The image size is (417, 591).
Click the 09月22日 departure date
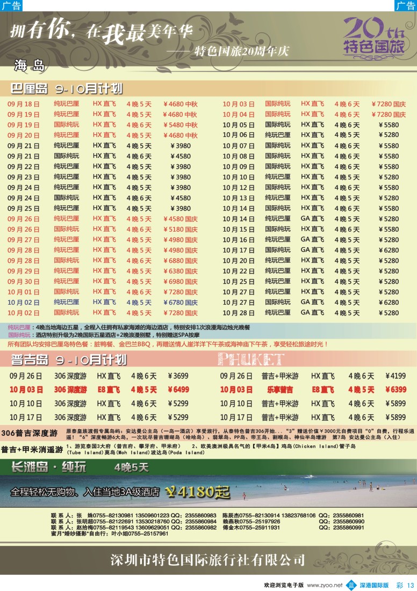pos(24,167)
